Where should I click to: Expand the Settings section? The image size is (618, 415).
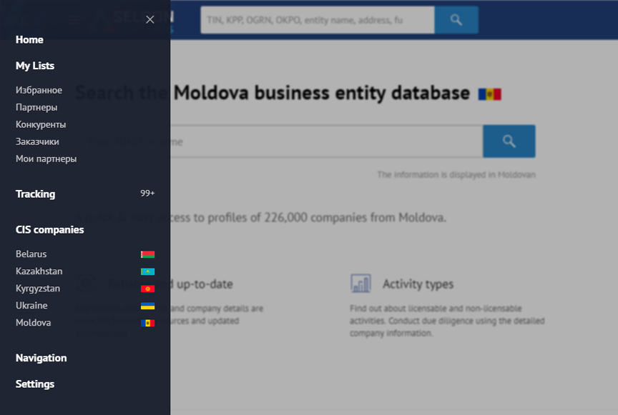point(35,384)
